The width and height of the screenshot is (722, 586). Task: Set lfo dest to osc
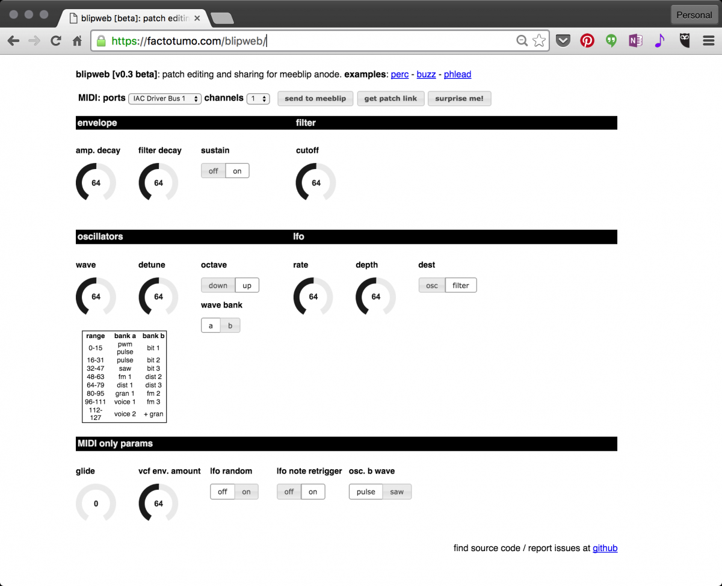(432, 285)
